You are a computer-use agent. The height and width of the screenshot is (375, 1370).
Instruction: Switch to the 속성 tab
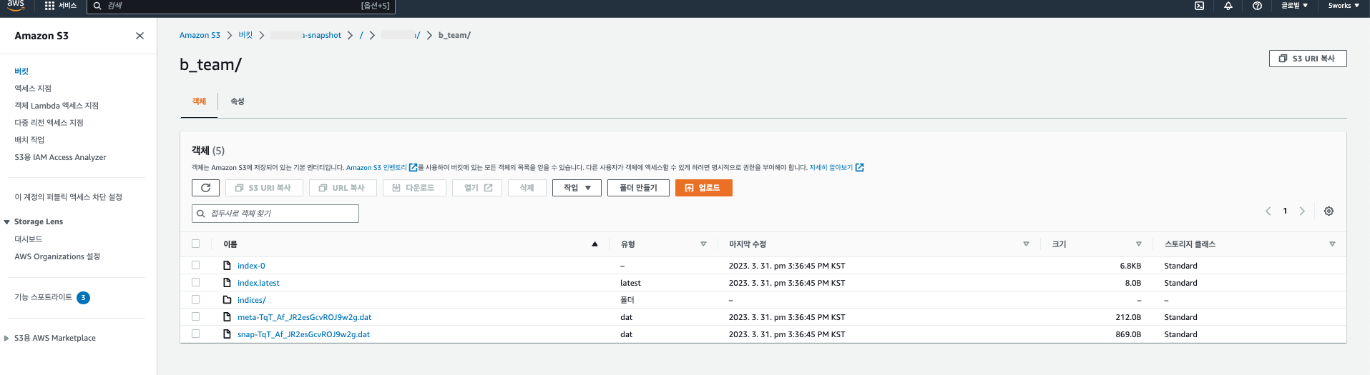(238, 101)
